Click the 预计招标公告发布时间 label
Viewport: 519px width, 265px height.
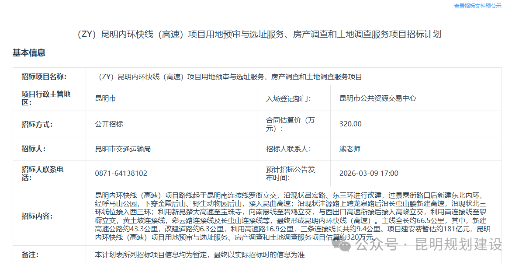(x=290, y=174)
